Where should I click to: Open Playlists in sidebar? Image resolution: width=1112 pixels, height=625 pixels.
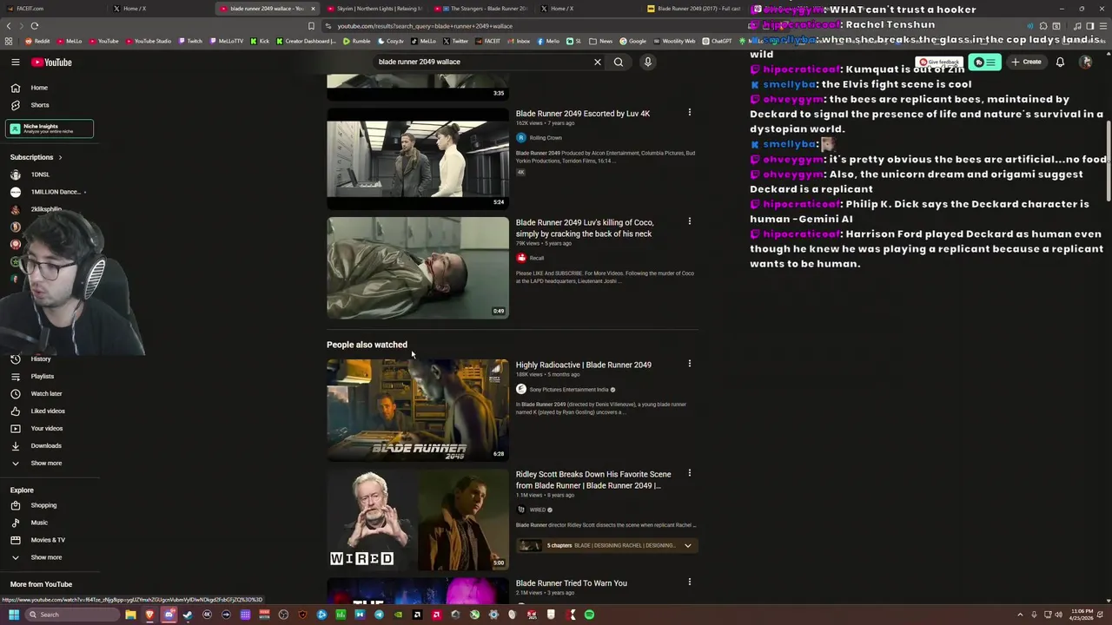pyautogui.click(x=42, y=376)
